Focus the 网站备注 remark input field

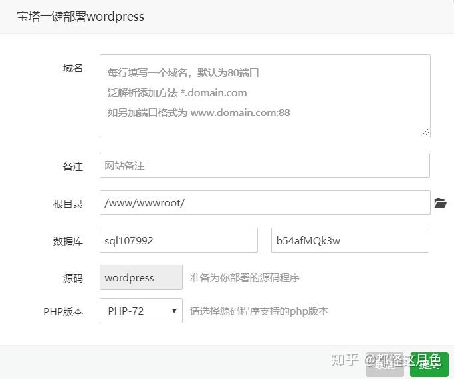coord(265,165)
